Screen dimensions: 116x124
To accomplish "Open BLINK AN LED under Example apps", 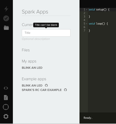I will point(32,85).
